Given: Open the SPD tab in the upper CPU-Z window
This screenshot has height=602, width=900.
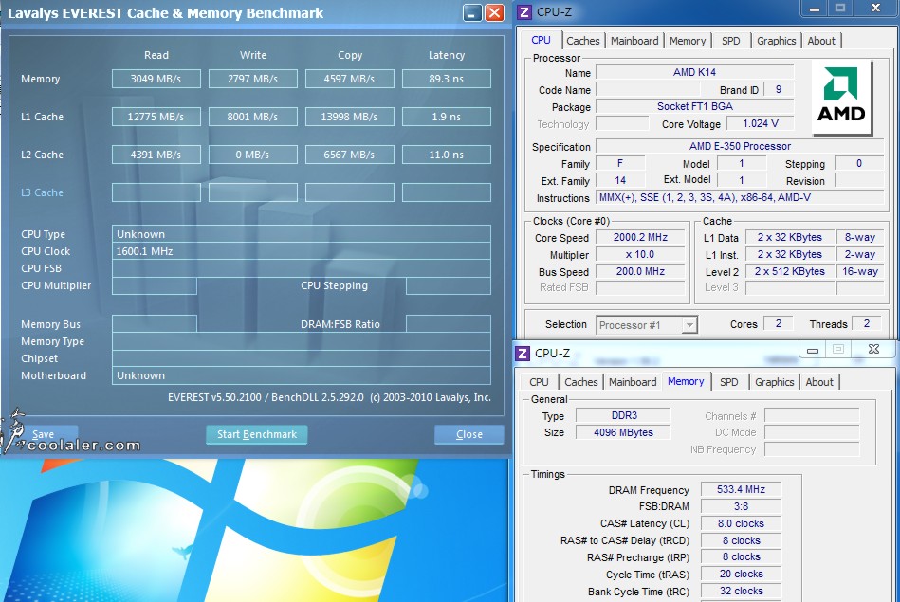Looking at the screenshot, I should point(730,41).
